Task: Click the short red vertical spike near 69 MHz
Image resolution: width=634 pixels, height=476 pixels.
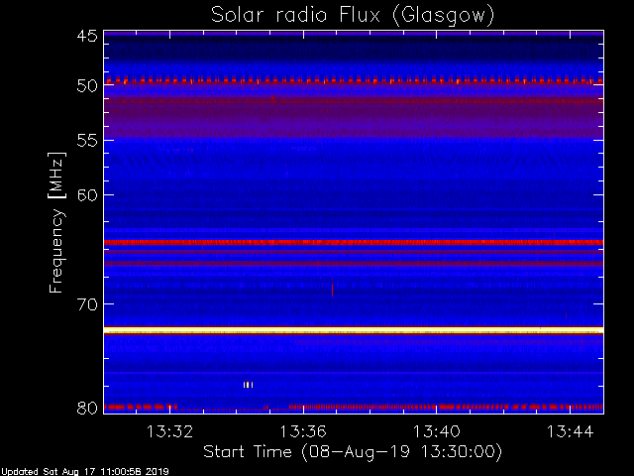Action: click(333, 289)
